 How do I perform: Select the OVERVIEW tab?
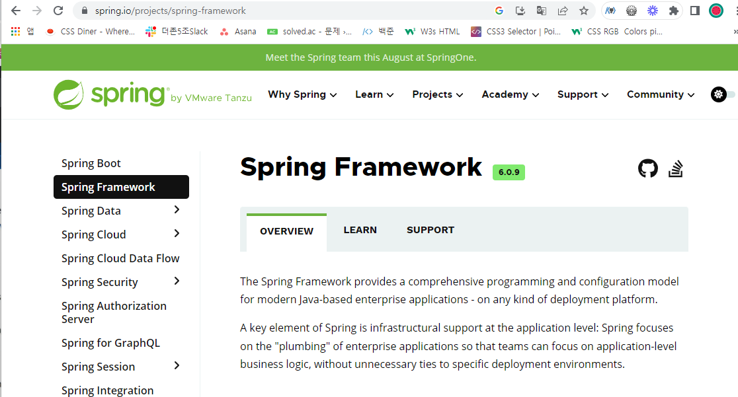click(x=286, y=231)
